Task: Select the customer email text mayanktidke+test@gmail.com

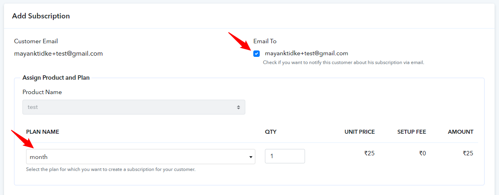Action: coord(59,53)
